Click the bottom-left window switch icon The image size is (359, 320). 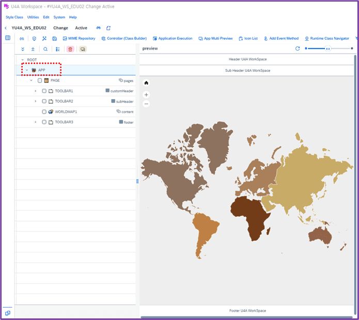8,313
